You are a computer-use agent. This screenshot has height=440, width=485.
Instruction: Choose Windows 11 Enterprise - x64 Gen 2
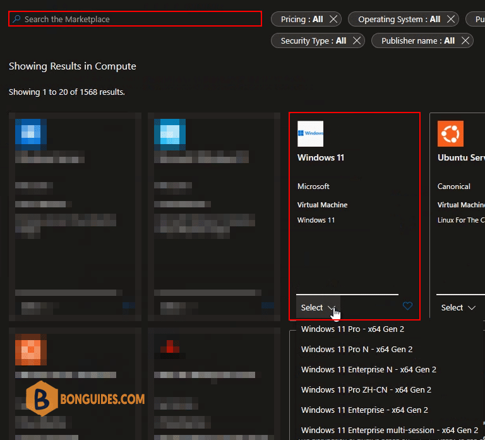point(364,410)
